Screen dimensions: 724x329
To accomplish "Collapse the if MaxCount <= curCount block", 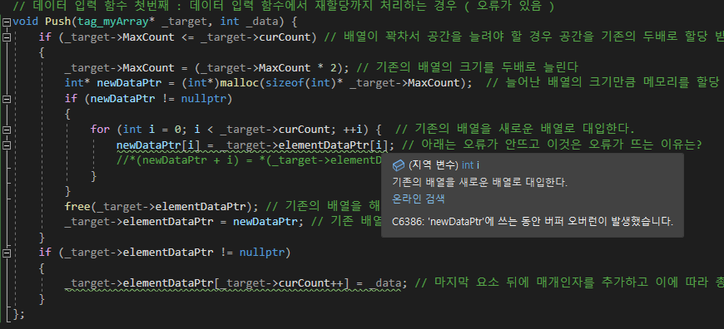I will [x=6, y=37].
